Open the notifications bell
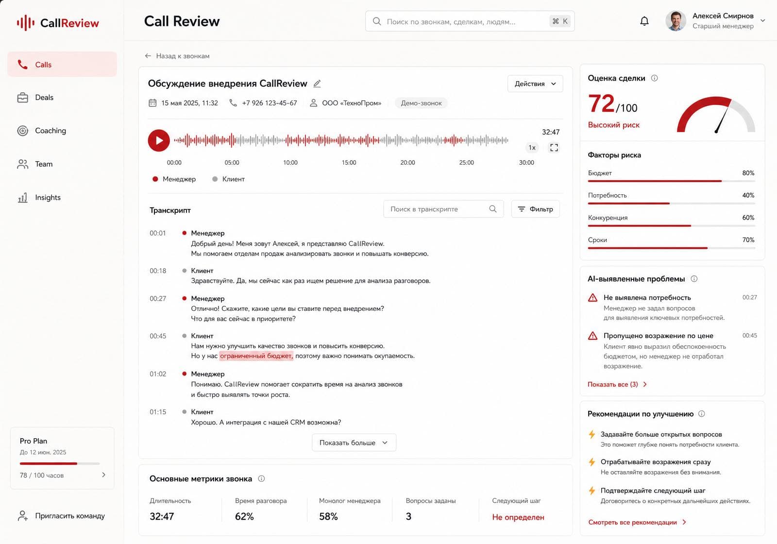 coord(644,21)
